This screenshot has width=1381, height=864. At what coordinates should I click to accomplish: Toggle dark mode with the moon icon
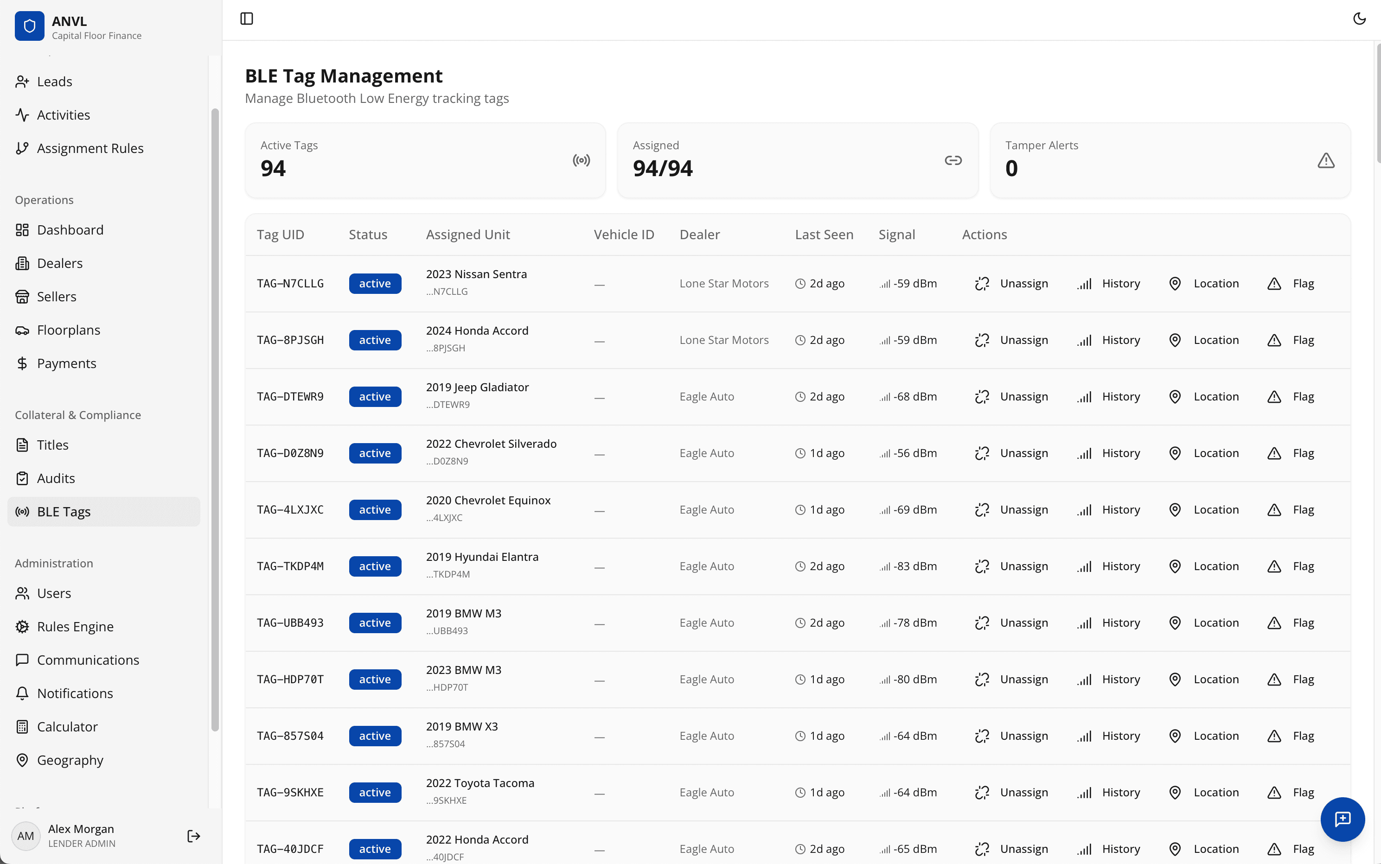tap(1360, 18)
